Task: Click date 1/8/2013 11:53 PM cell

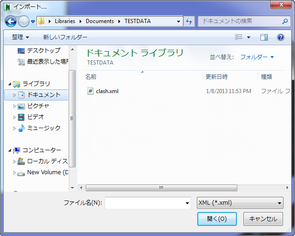Action: [x=229, y=91]
